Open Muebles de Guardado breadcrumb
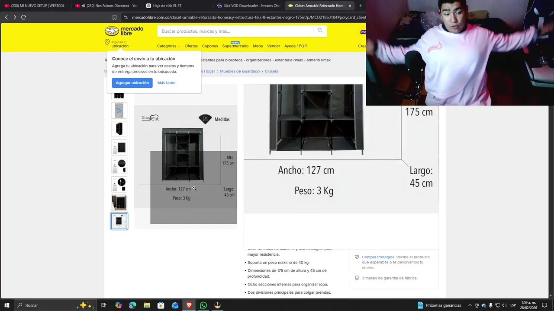This screenshot has width=554, height=311. (x=240, y=71)
